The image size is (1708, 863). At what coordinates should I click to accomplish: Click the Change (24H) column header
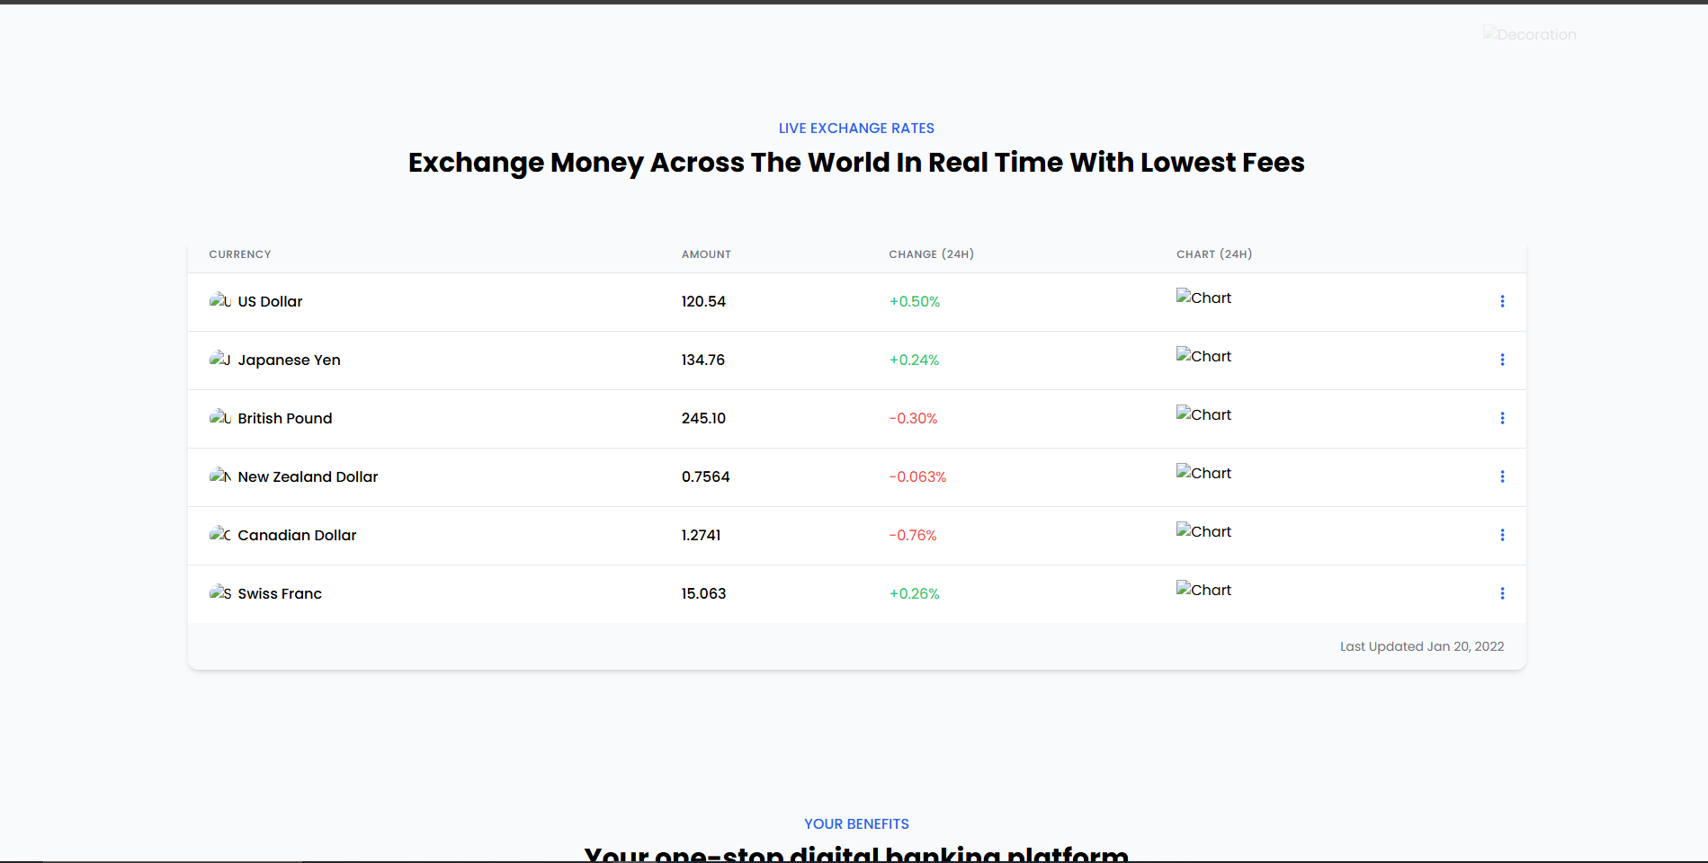click(x=931, y=254)
